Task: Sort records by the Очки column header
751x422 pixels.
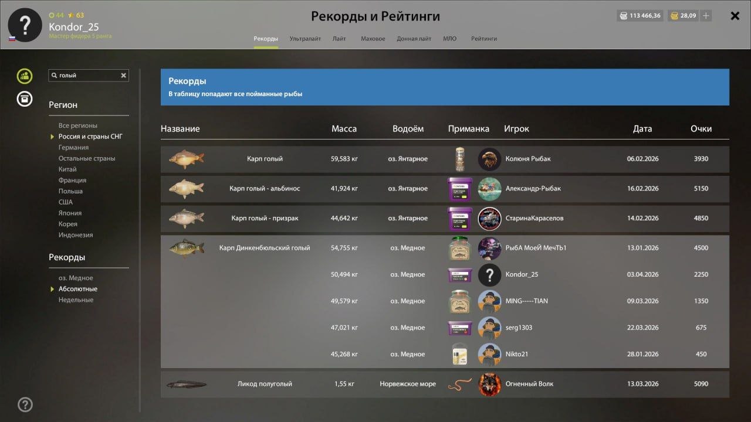Action: coord(701,129)
